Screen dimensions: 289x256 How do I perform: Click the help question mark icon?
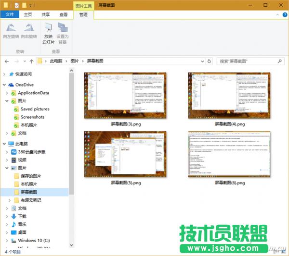(284, 15)
